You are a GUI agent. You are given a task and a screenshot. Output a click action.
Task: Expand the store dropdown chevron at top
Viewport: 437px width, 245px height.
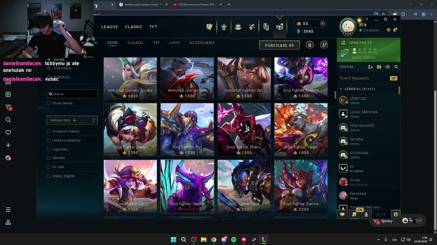(280, 17)
